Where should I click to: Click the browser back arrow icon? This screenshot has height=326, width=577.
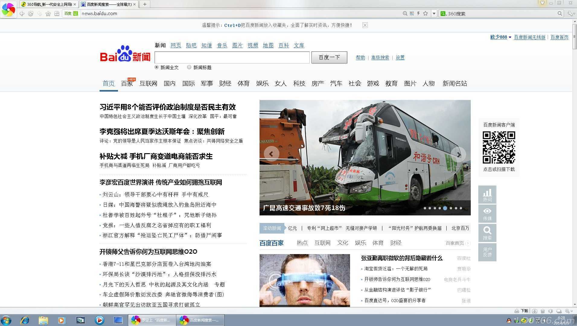point(22,13)
